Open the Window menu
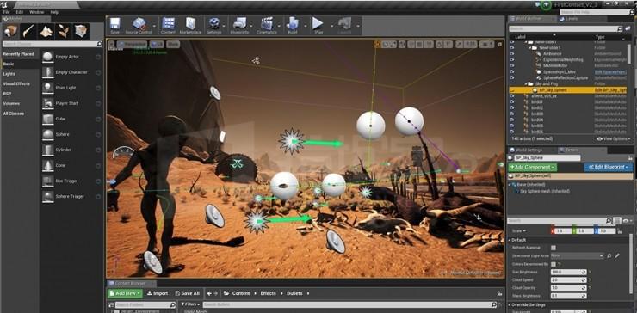This screenshot has height=313, width=637. [36, 12]
